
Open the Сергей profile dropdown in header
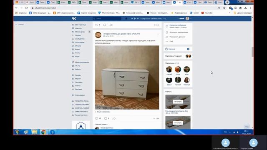[x=185, y=18]
